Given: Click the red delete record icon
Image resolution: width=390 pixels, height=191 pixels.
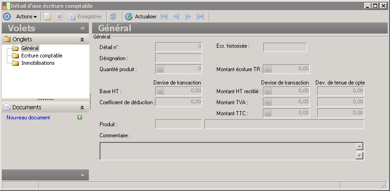Looking at the screenshot, I should [59, 17].
